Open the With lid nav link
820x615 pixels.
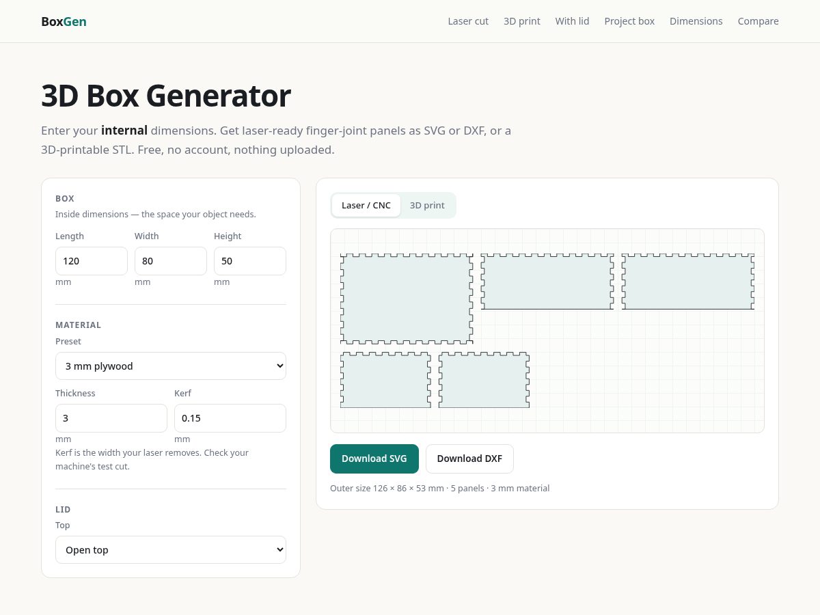pyautogui.click(x=572, y=21)
